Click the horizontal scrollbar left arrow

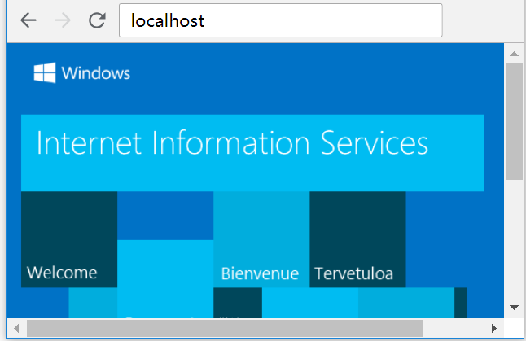pos(16,328)
